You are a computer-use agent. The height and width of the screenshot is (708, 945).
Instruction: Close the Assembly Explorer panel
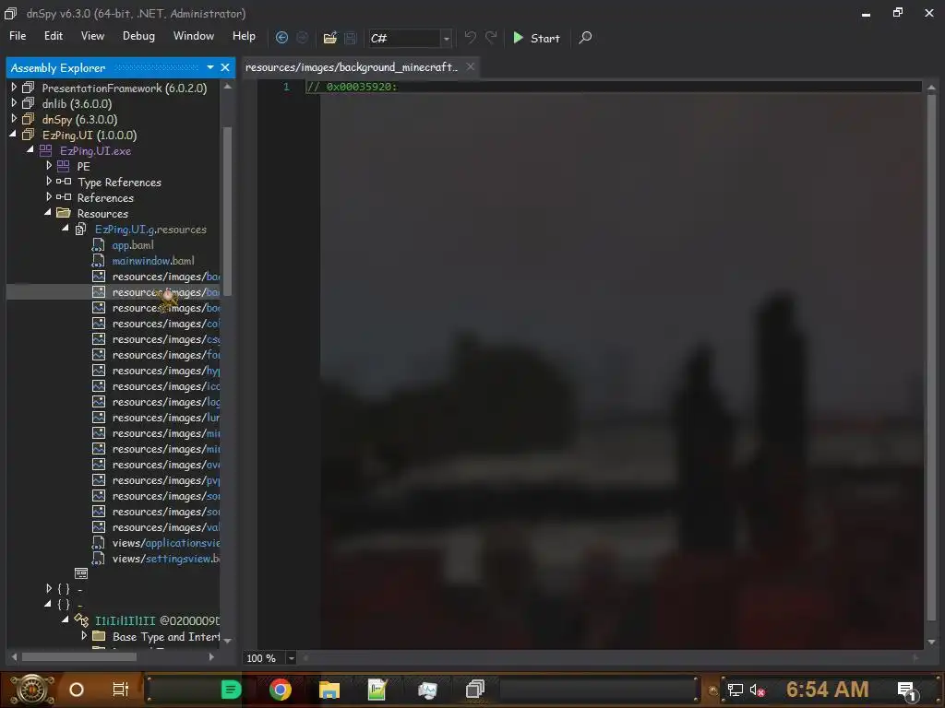[225, 67]
